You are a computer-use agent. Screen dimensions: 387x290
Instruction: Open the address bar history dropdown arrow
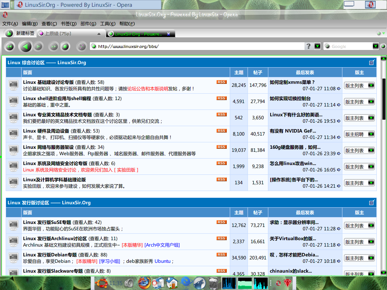tap(317, 46)
